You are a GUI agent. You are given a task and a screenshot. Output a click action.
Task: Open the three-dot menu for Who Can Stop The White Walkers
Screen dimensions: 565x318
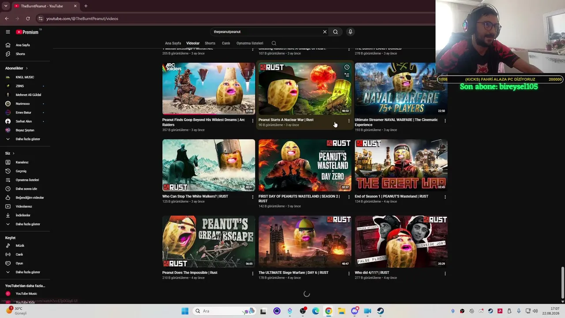point(252,197)
